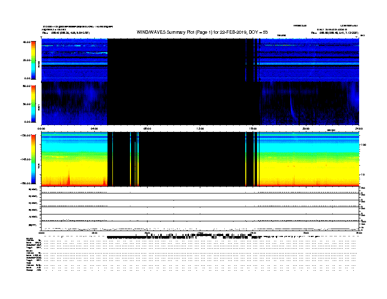Image resolution: width=387 pixels, height=299 pixels.
Task: Click the 12:00 time label under RAD1 spectrogram
Action: pos(200,128)
